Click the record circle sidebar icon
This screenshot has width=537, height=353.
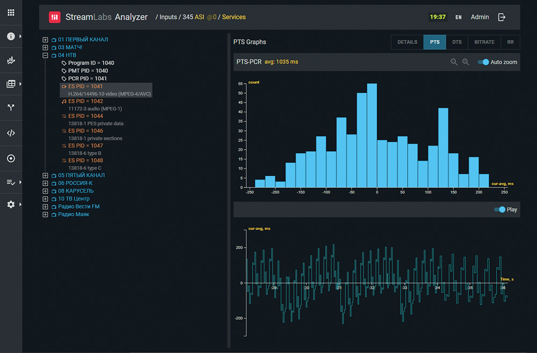pyautogui.click(x=11, y=158)
